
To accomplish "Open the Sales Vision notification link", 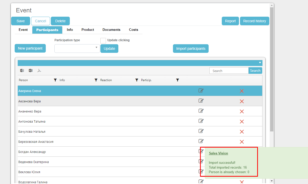I will pos(218,153).
